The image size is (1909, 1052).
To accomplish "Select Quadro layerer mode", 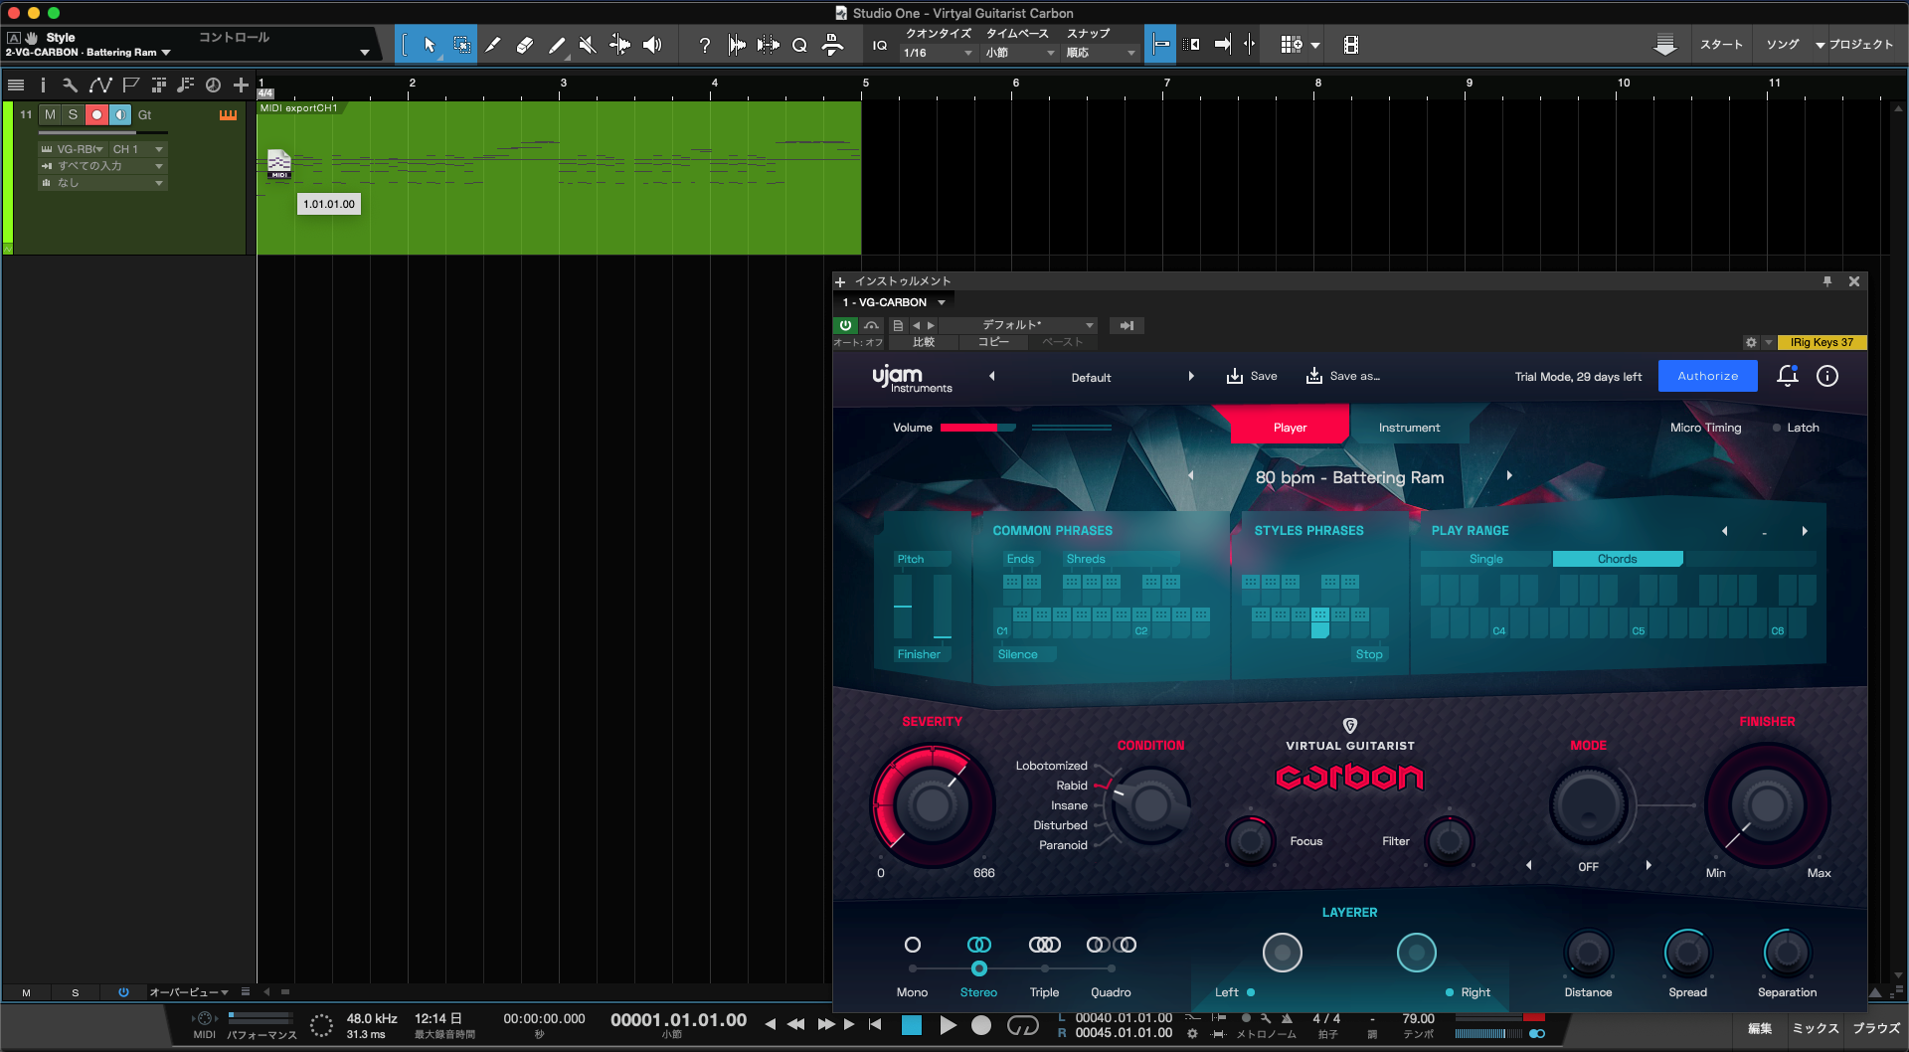I will (1111, 967).
